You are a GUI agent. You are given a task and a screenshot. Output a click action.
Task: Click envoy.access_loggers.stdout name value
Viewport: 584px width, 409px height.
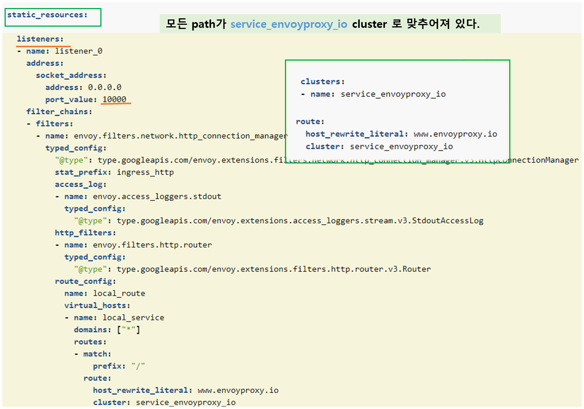157,197
